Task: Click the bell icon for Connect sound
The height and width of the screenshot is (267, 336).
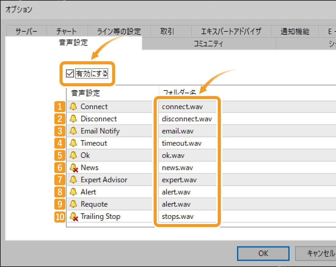Action: point(74,106)
